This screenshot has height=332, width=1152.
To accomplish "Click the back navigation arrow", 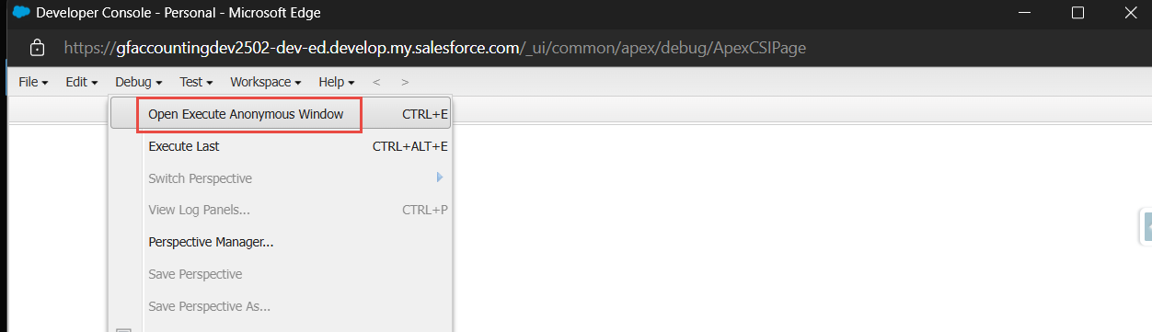I will (x=375, y=82).
